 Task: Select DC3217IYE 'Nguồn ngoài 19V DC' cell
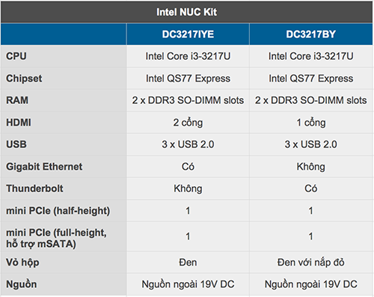pyautogui.click(x=188, y=284)
